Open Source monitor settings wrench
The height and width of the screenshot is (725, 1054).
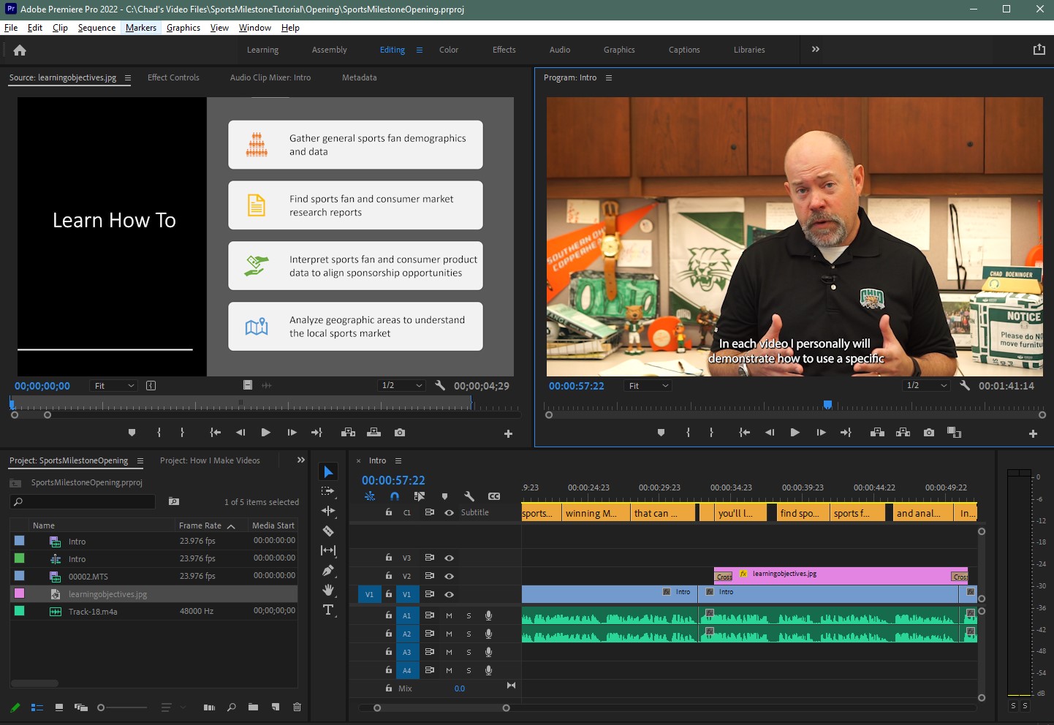pos(440,385)
